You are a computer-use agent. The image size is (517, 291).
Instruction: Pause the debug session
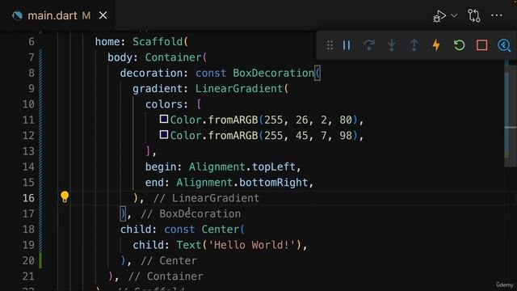coord(347,45)
